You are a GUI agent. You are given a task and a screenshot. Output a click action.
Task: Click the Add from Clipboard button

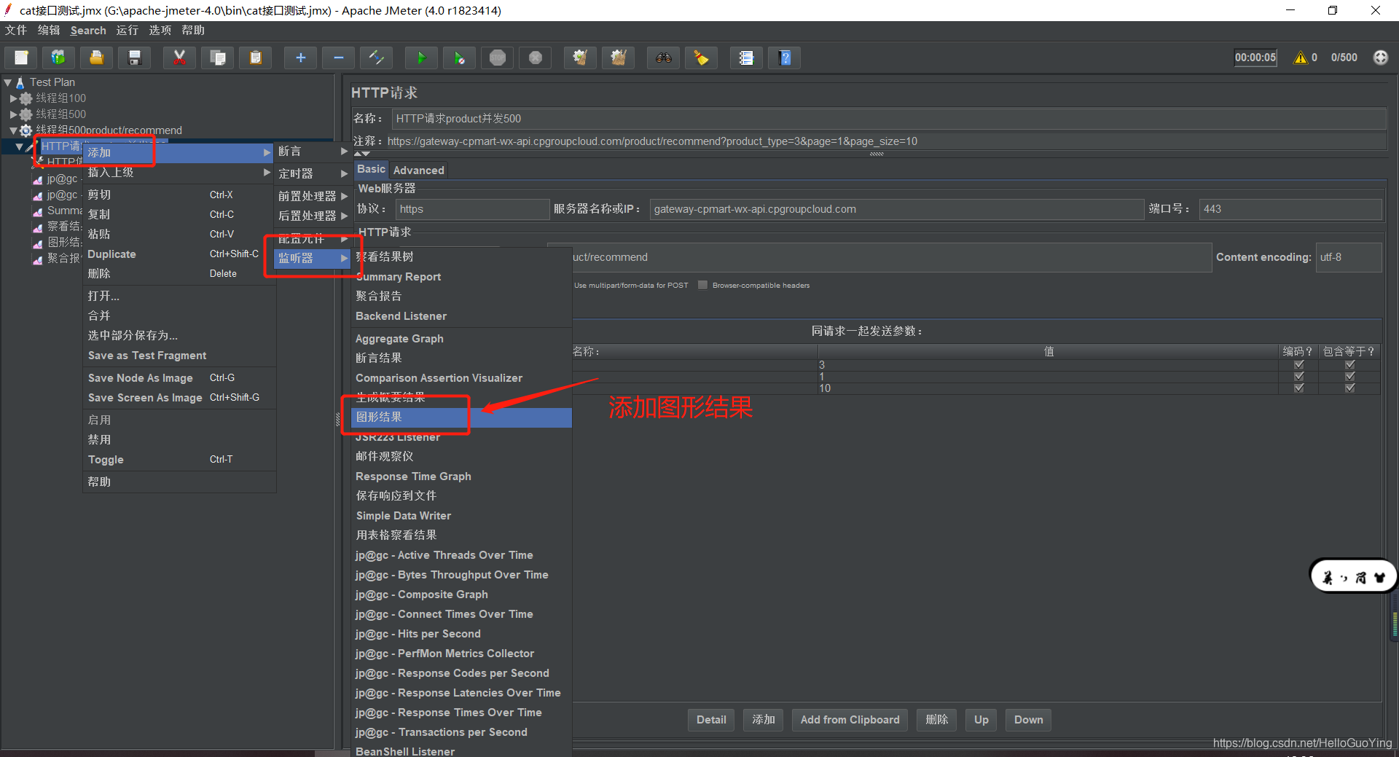tap(850, 720)
